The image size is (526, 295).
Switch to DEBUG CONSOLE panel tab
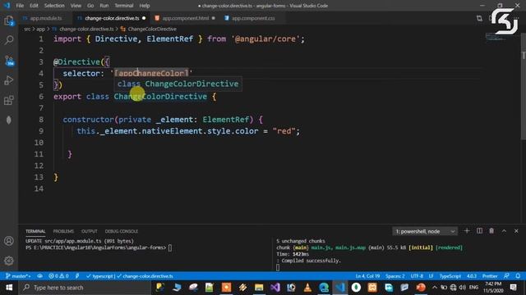(122, 231)
